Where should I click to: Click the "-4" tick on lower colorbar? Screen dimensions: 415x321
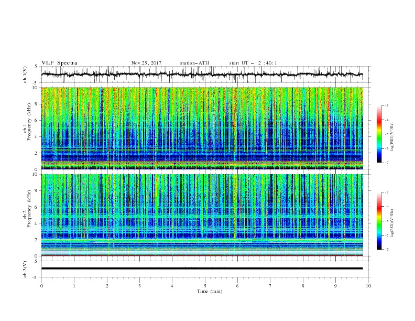point(386,207)
